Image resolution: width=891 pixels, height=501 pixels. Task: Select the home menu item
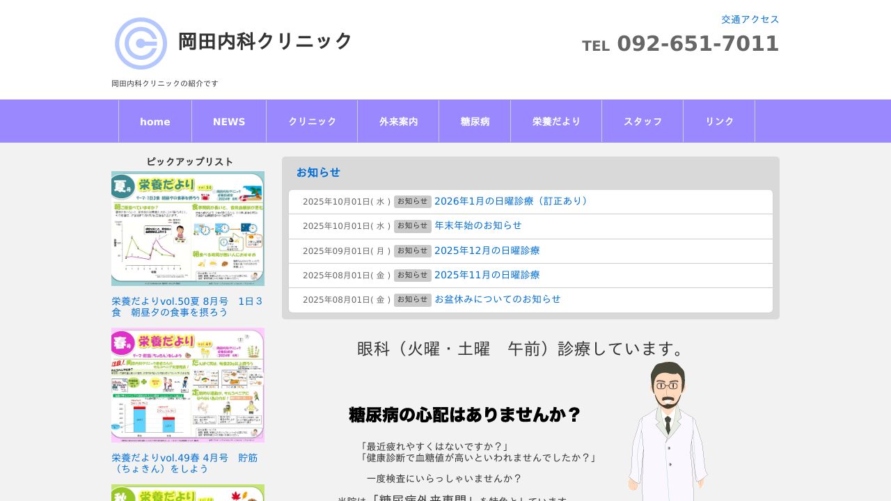point(155,121)
